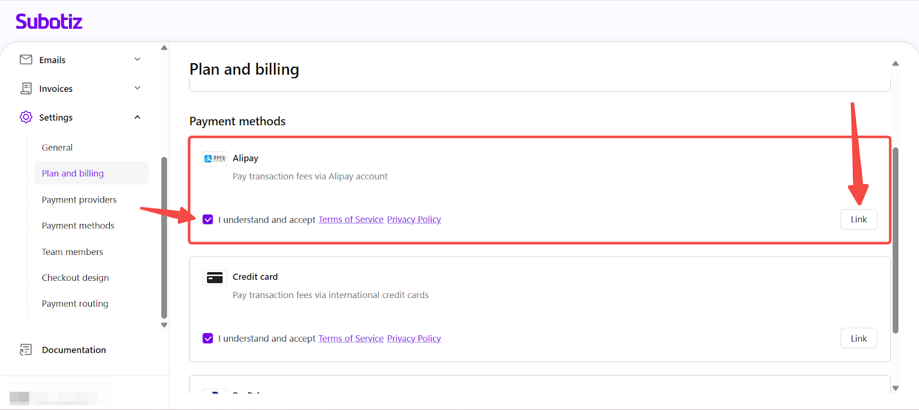Uncheck Alipay terms acceptance checkbox
This screenshot has height=410, width=919.
(208, 219)
